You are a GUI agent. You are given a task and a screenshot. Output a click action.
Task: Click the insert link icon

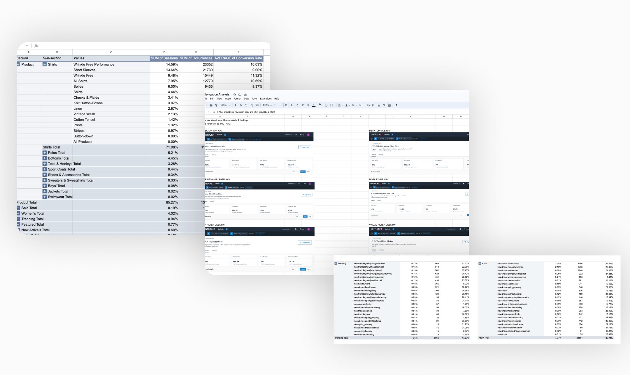tap(368, 105)
